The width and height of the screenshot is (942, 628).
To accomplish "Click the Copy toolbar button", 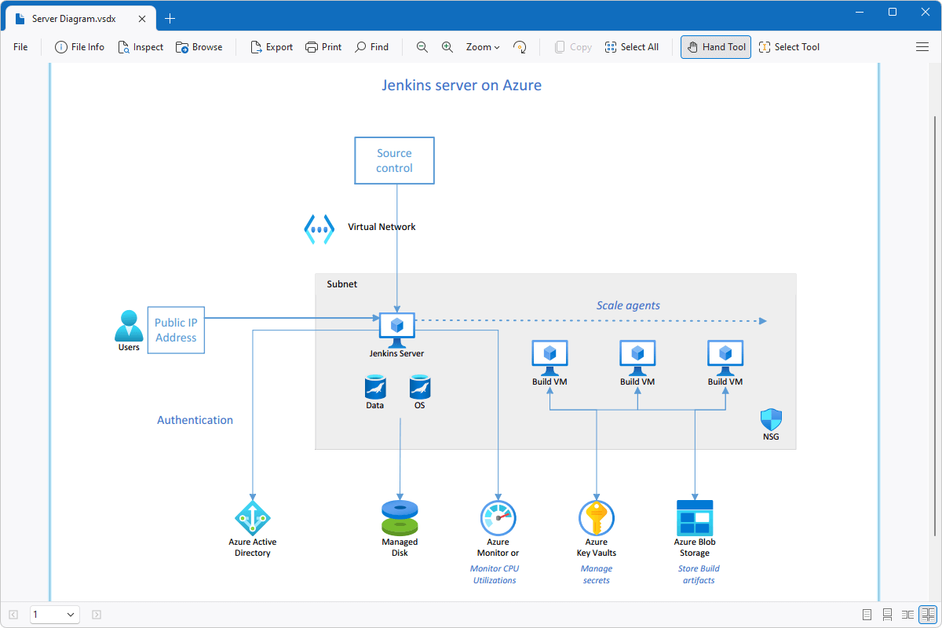I will tap(573, 47).
